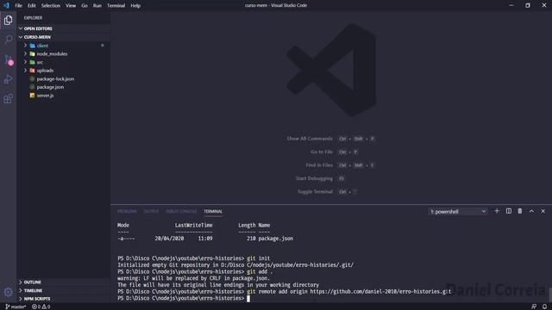Open the Terminal menu

point(116,6)
